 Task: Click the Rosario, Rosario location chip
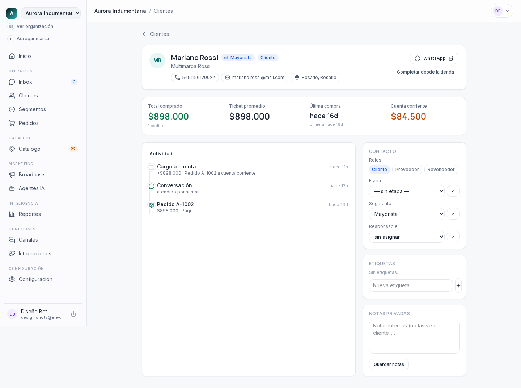(x=315, y=78)
